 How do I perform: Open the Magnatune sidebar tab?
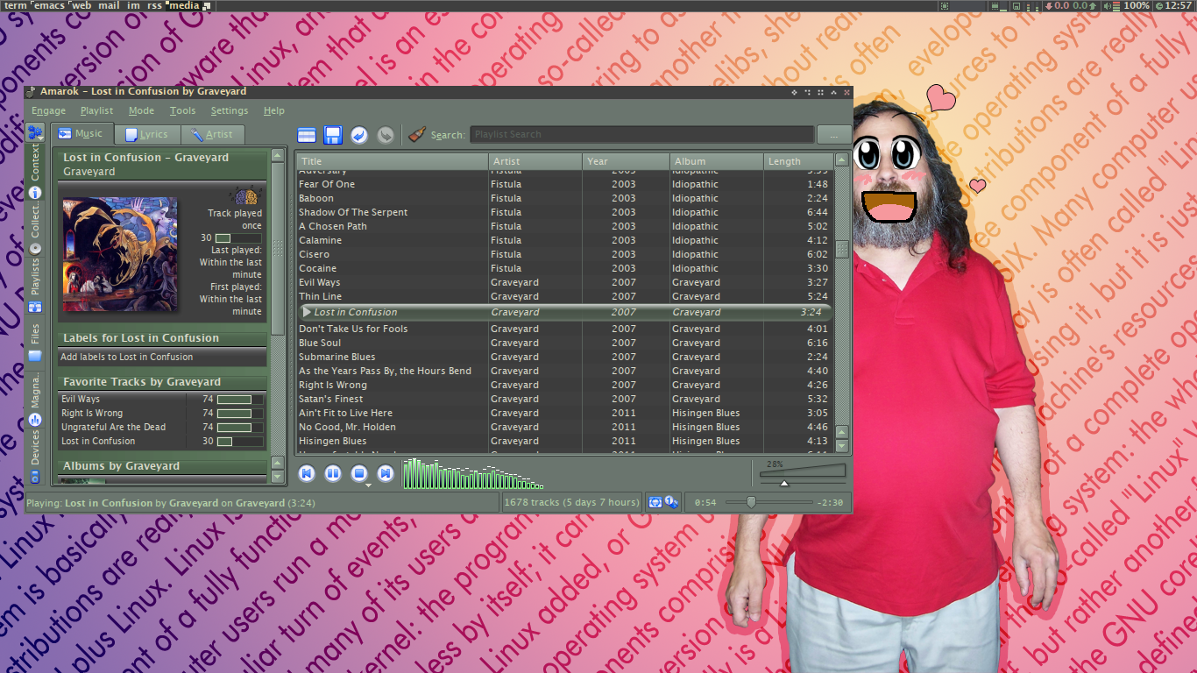click(35, 400)
